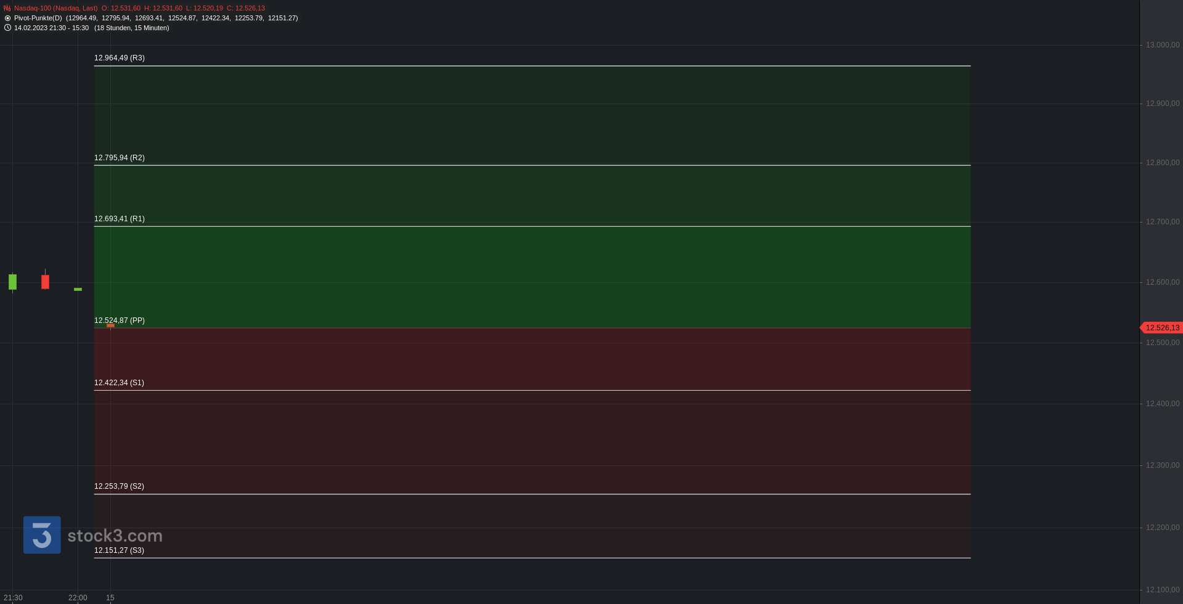
Task: Select the 12.693,41 (R1) pivot line label
Action: [120, 219]
